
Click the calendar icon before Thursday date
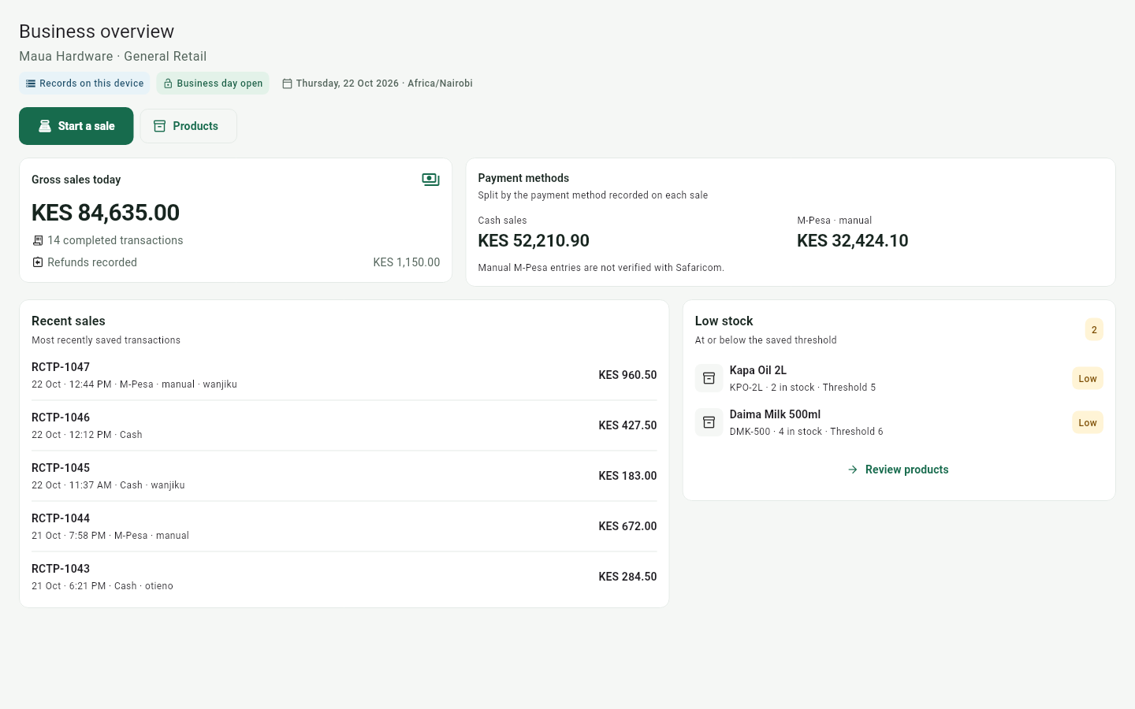point(287,84)
